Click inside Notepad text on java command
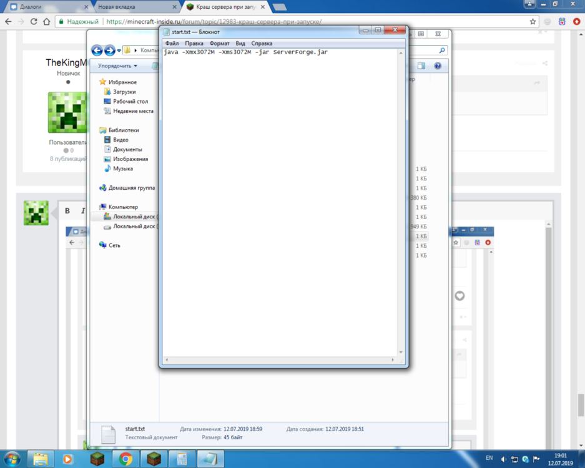Image resolution: width=585 pixels, height=468 pixels. [x=245, y=52]
